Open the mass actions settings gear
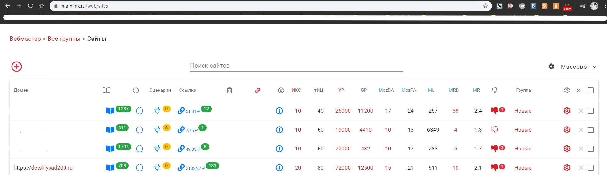The image size is (607, 175). [x=551, y=67]
